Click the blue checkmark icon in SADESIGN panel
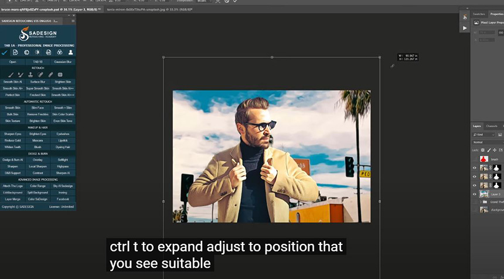The image size is (504, 279). [x=5, y=52]
